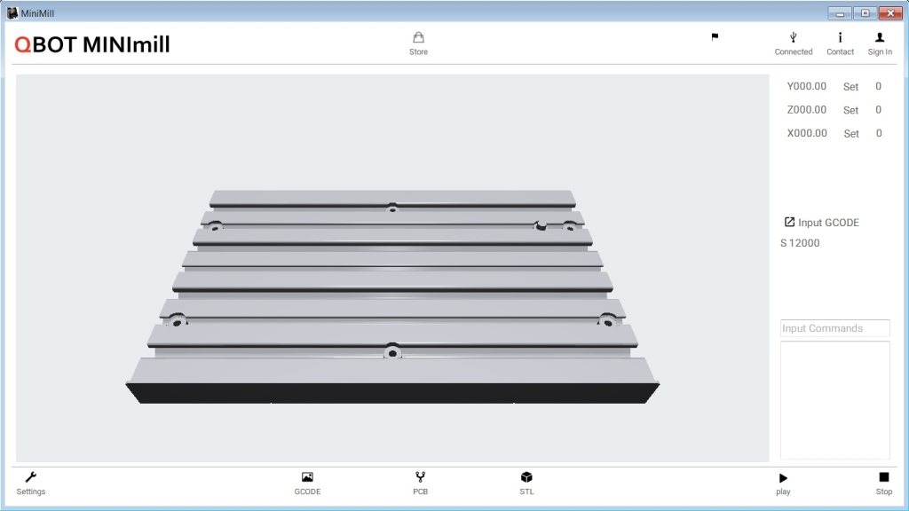Click the flag icon in header

coord(715,37)
